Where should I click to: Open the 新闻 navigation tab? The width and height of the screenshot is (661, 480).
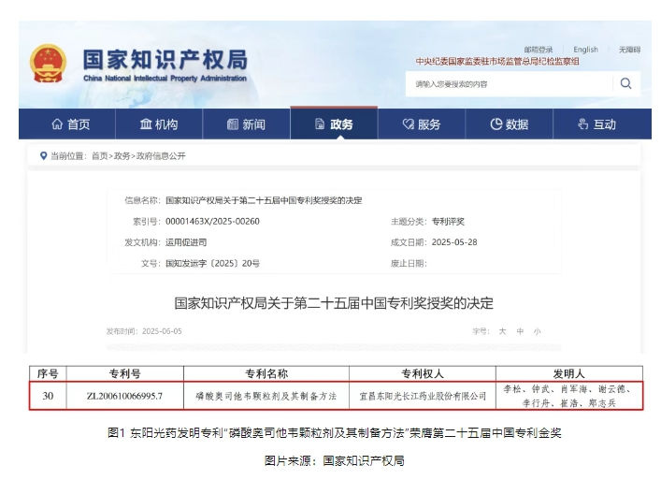[x=247, y=124]
